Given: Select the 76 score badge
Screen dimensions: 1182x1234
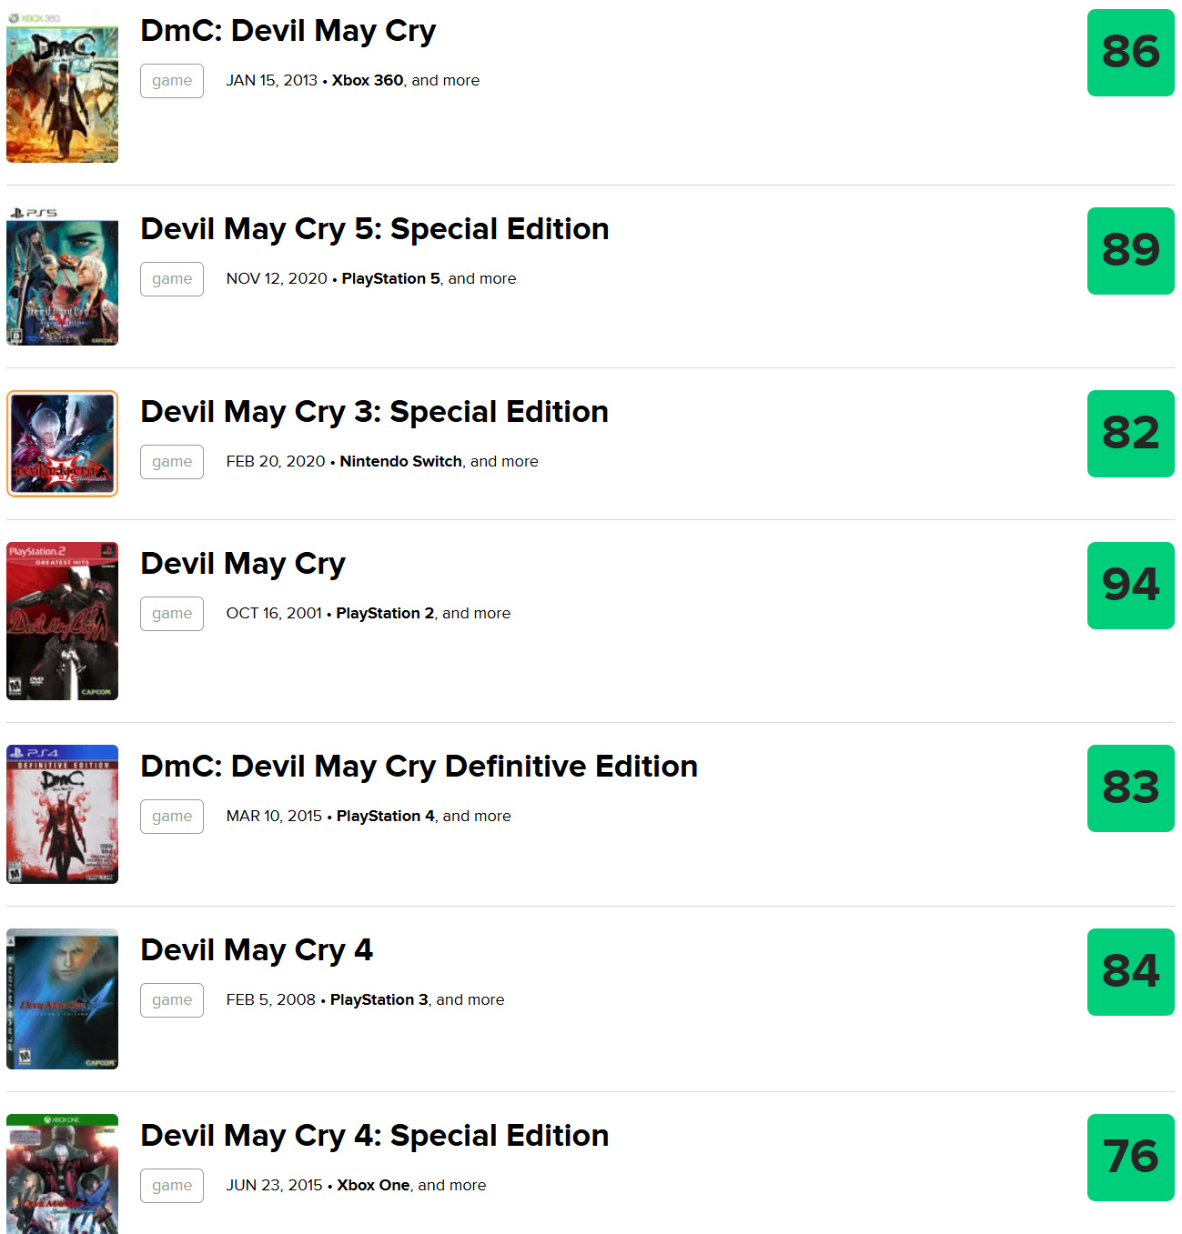Looking at the screenshot, I should coord(1130,1158).
